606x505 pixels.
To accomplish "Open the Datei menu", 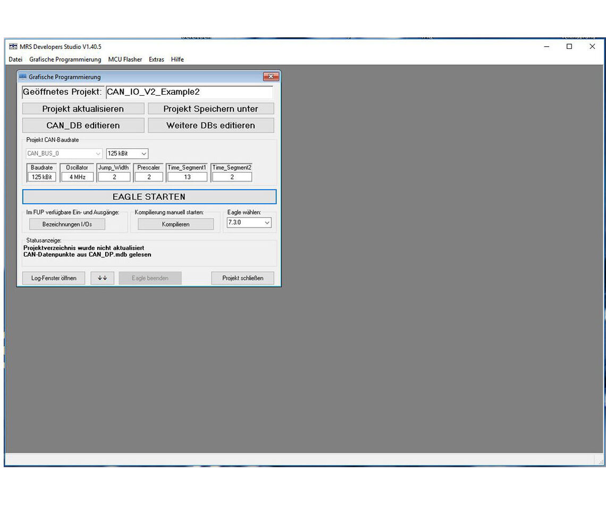I will pyautogui.click(x=15, y=60).
